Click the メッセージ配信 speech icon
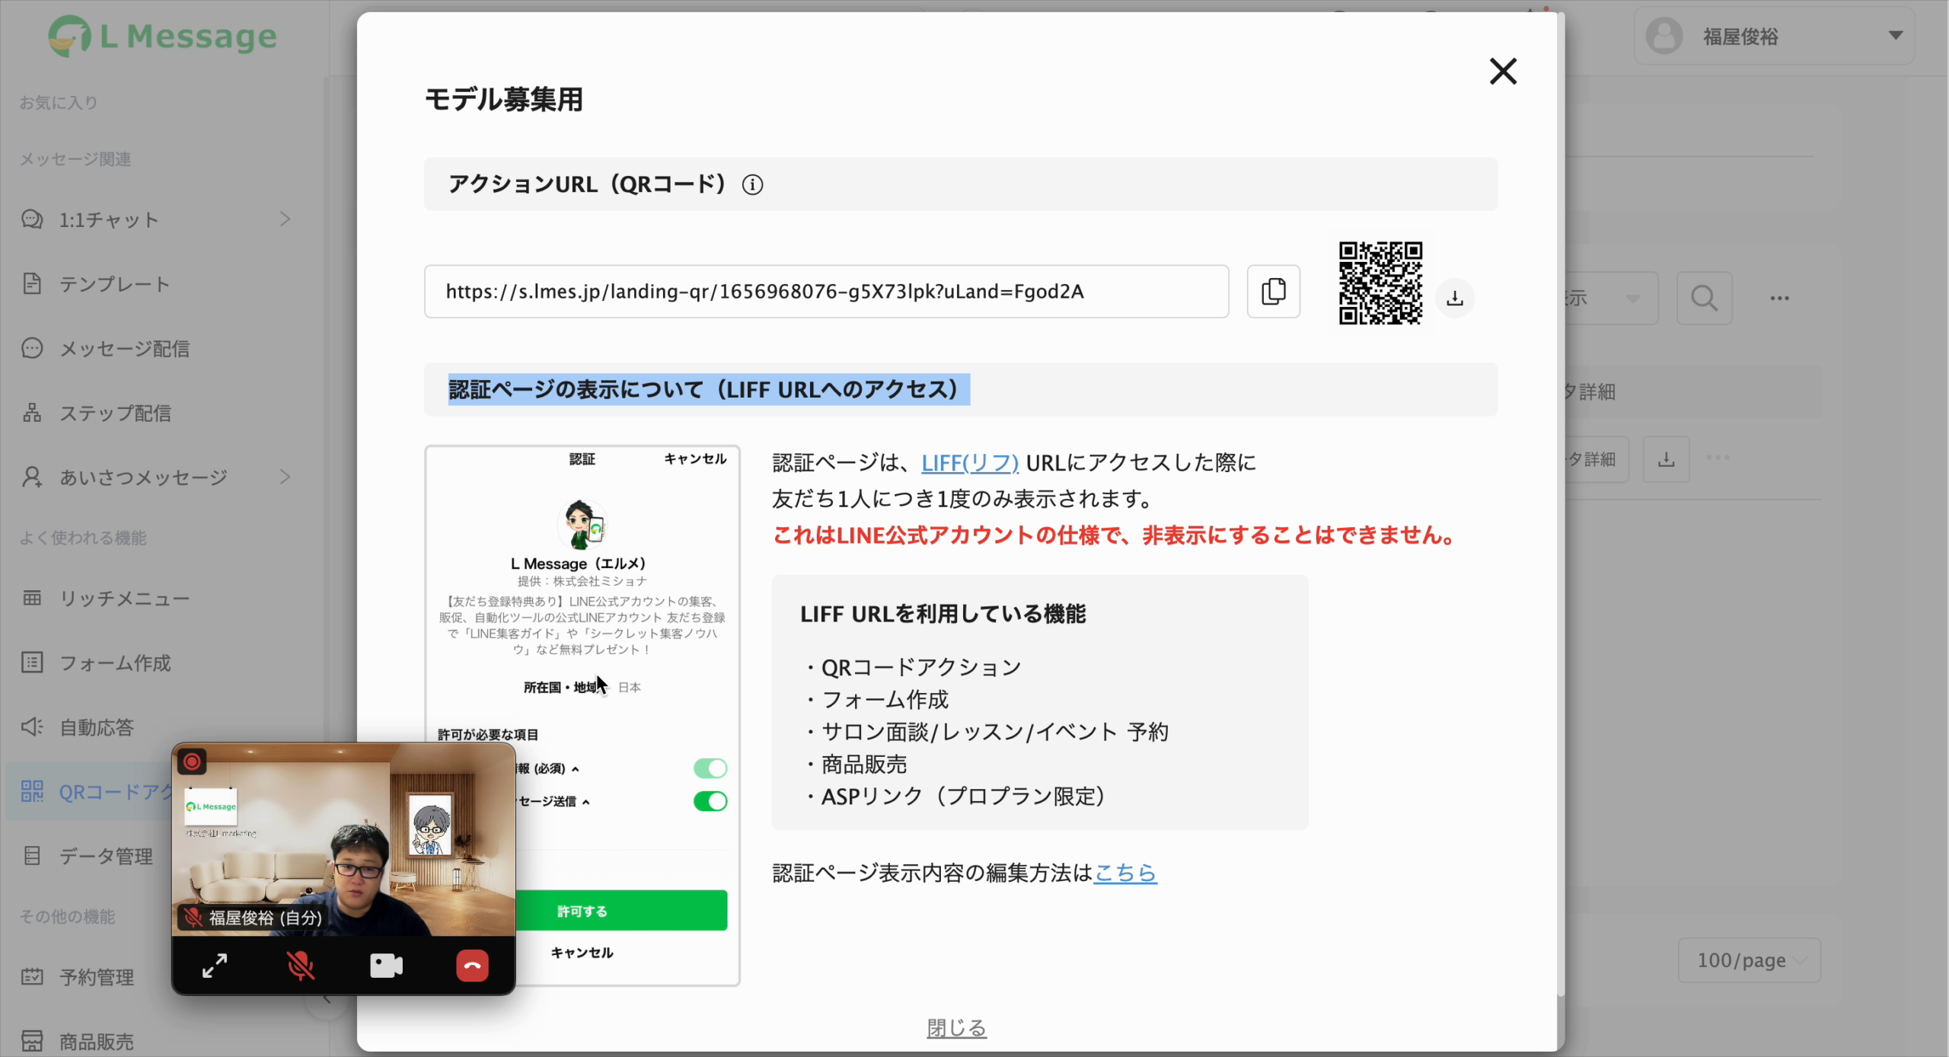This screenshot has height=1057, width=1949. point(32,348)
